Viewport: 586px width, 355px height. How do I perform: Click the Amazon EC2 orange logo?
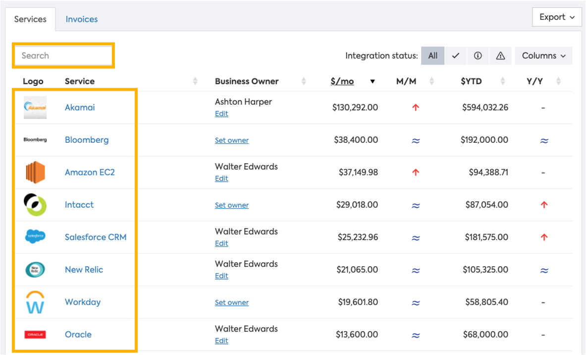click(35, 172)
